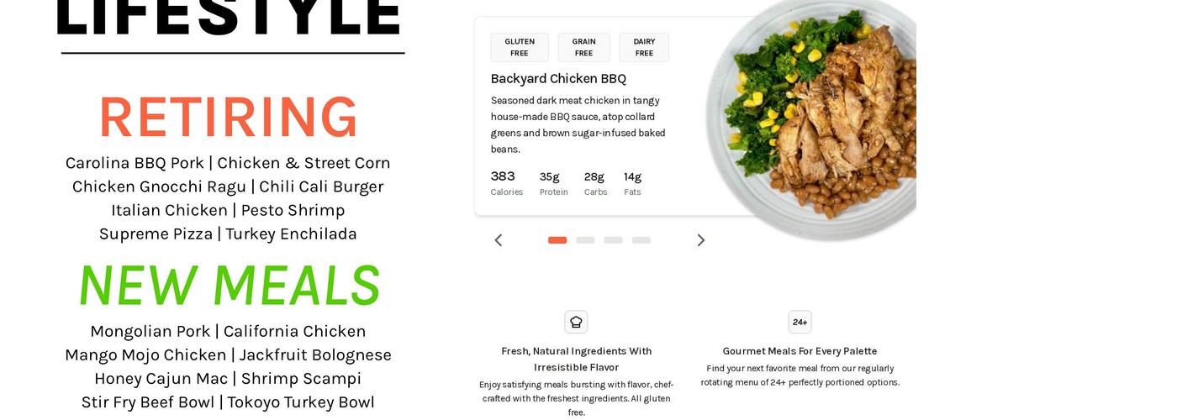Click the Gluten Free tag
Viewport: 1177px width, 420px height.
(520, 48)
